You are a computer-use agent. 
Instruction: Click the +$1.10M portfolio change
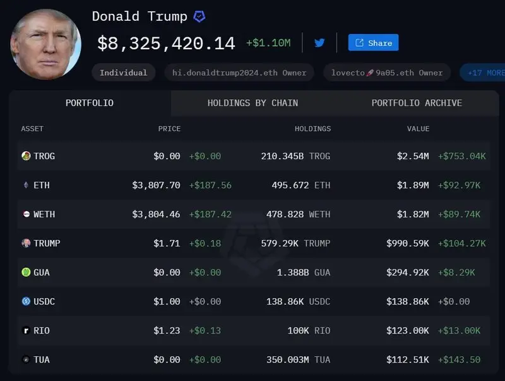268,43
